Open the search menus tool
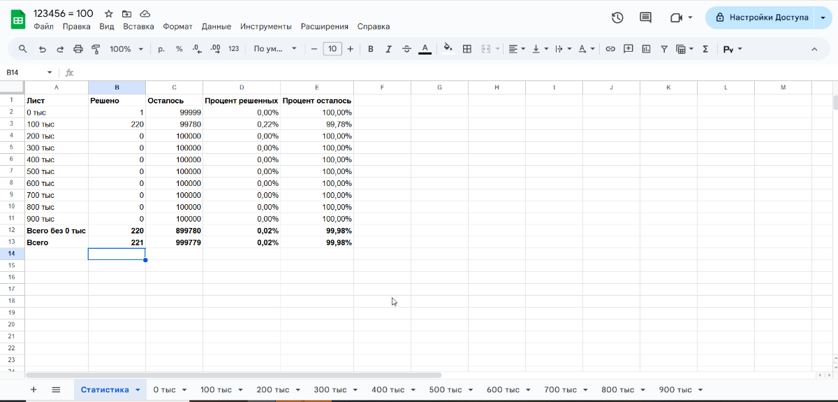The height and width of the screenshot is (402, 838). (x=23, y=49)
